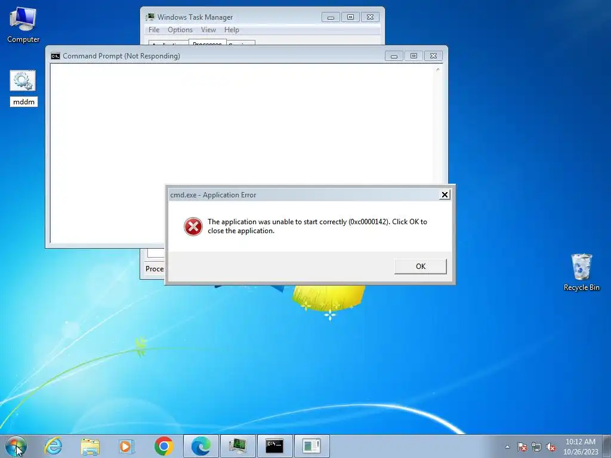The height and width of the screenshot is (458, 611).
Task: Open the clock showing 10:12 AM
Action: (580, 447)
